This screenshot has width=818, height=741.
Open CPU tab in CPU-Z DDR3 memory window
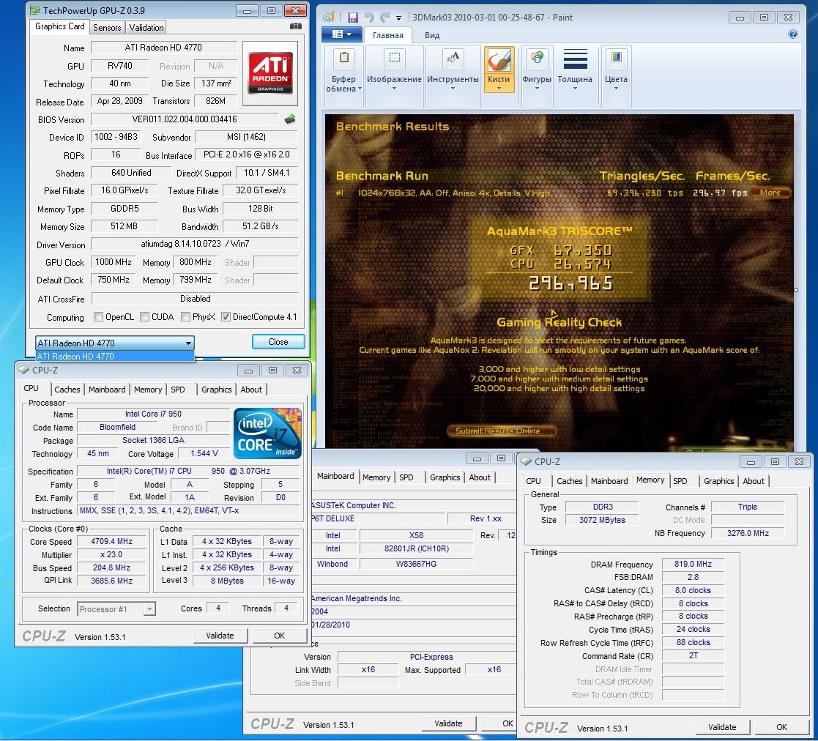tap(533, 481)
